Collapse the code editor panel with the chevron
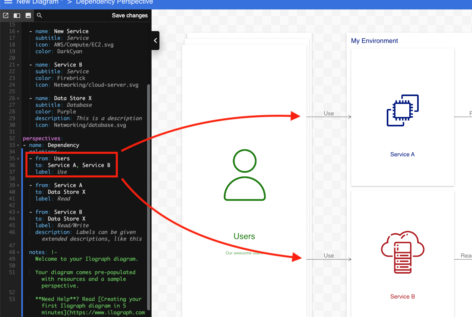Viewport: 472px width, 317px height. click(155, 41)
